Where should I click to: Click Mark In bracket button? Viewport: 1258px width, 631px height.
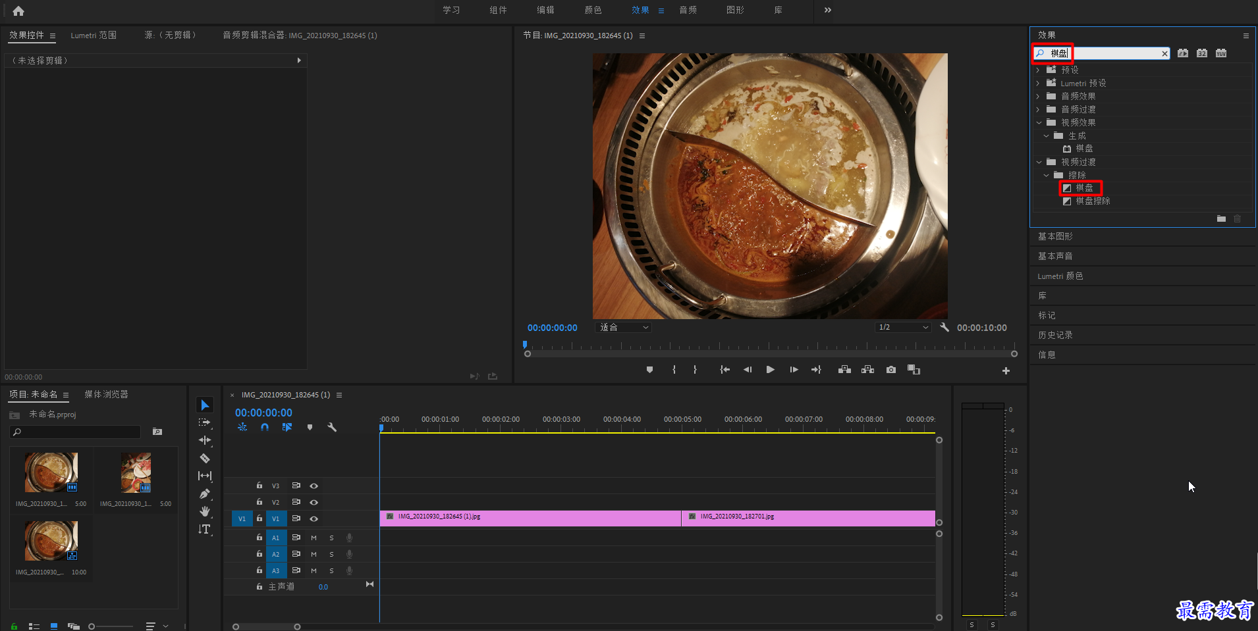click(x=674, y=370)
